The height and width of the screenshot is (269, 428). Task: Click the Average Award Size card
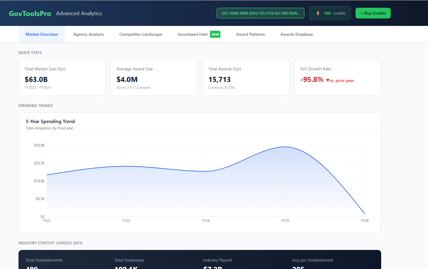coord(154,77)
